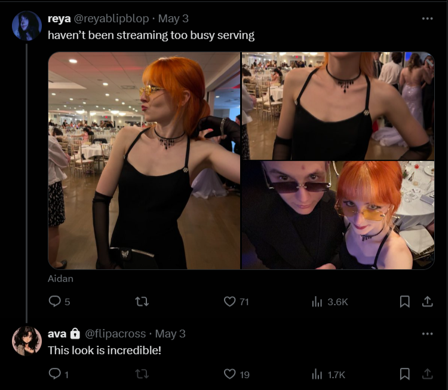Open the bottom-right selfie photo with sunglasses

click(338, 215)
